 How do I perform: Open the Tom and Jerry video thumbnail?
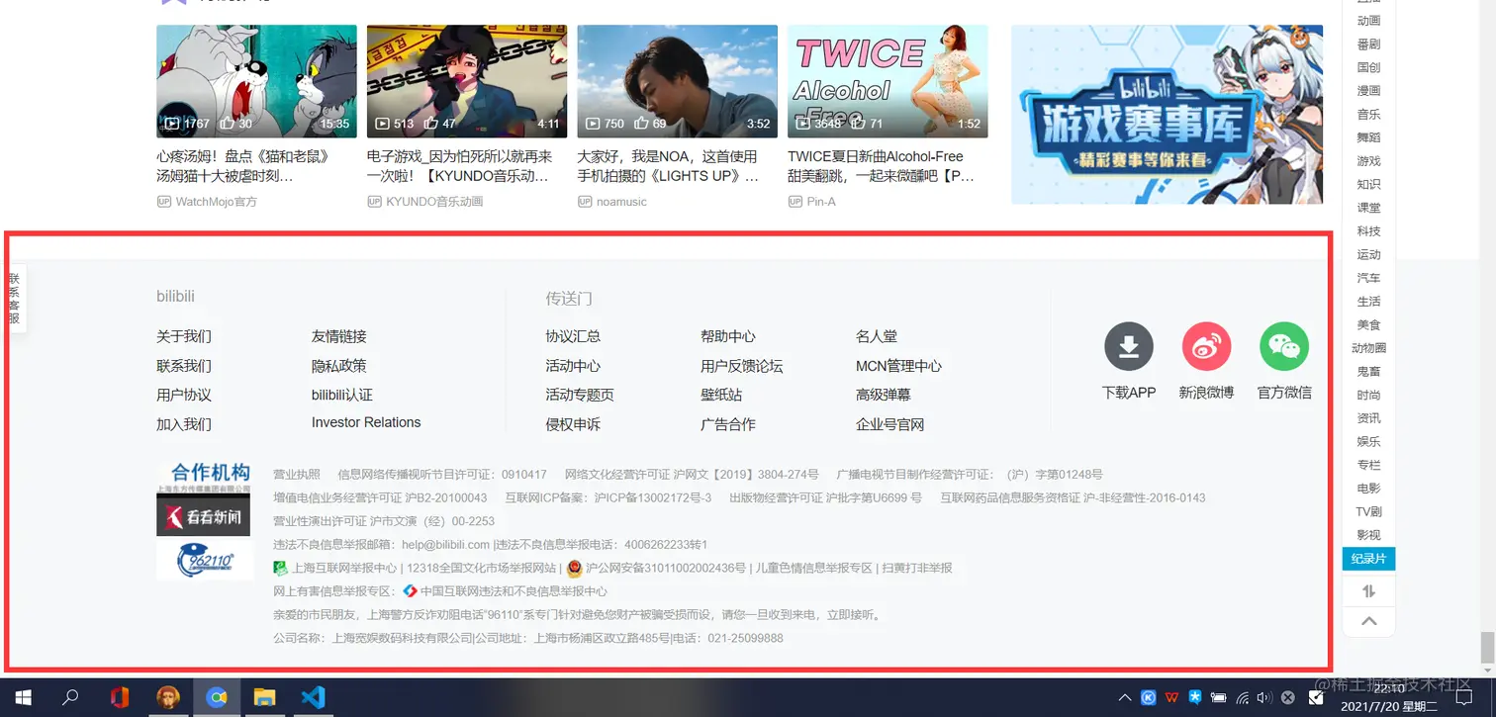256,81
